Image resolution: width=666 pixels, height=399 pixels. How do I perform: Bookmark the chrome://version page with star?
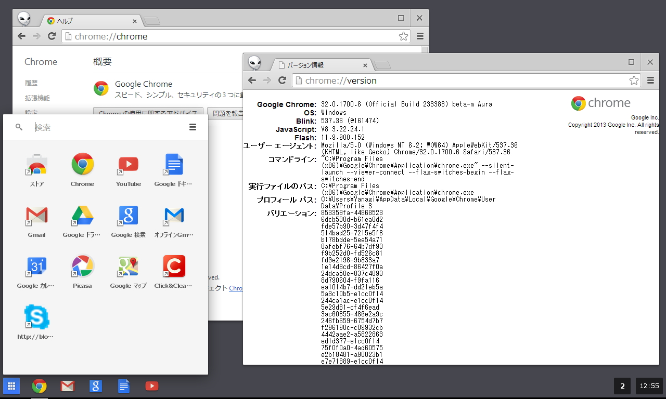[634, 81]
